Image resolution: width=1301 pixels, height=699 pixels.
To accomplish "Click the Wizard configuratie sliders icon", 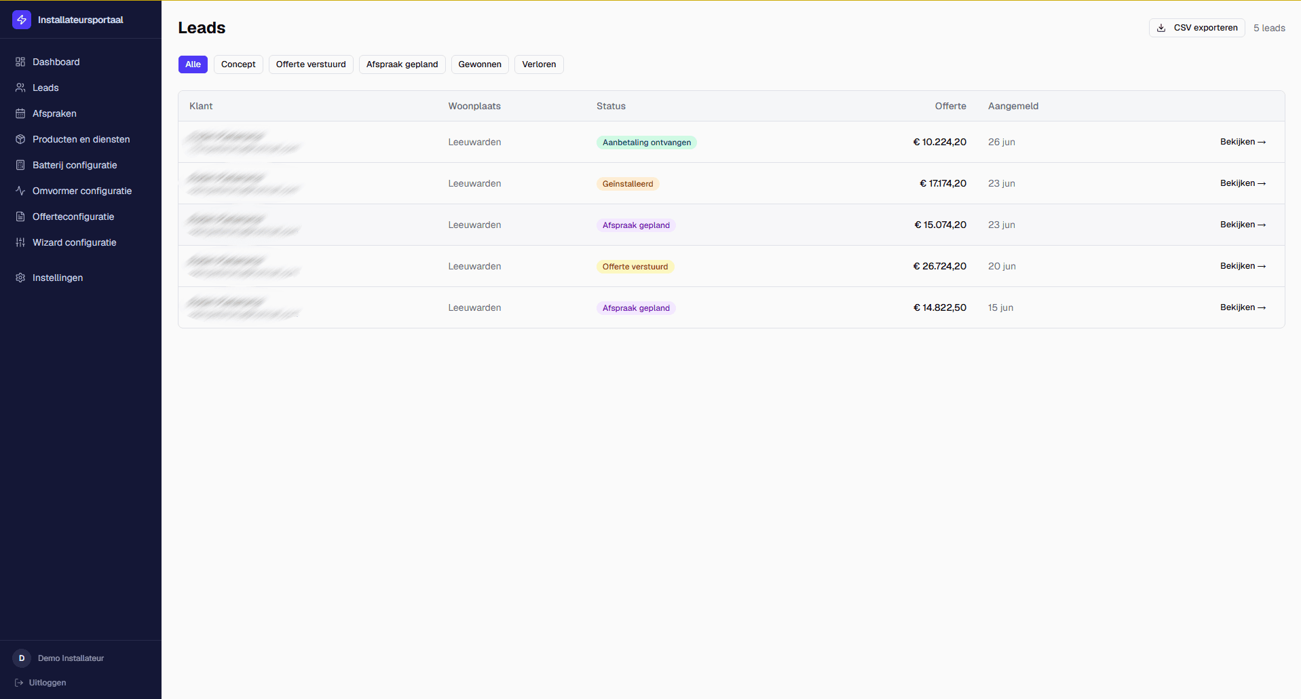I will (x=20, y=242).
